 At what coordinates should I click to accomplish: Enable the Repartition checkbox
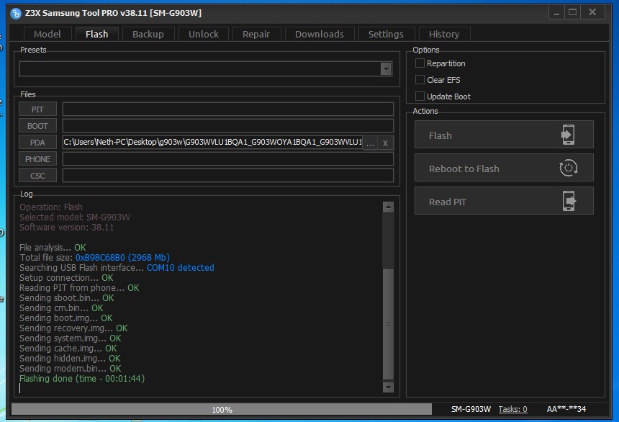click(420, 63)
